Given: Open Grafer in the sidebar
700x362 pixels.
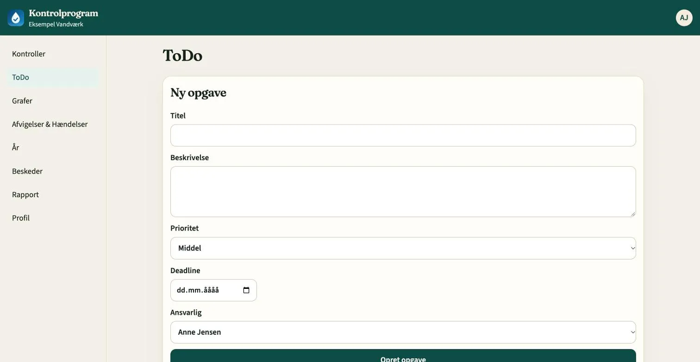Looking at the screenshot, I should [x=53, y=101].
